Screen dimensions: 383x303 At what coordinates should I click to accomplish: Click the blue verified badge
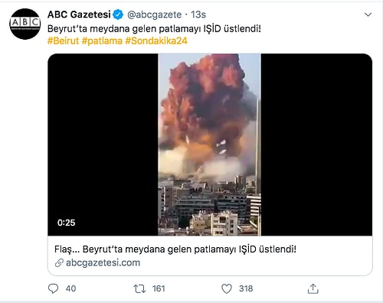coord(118,15)
